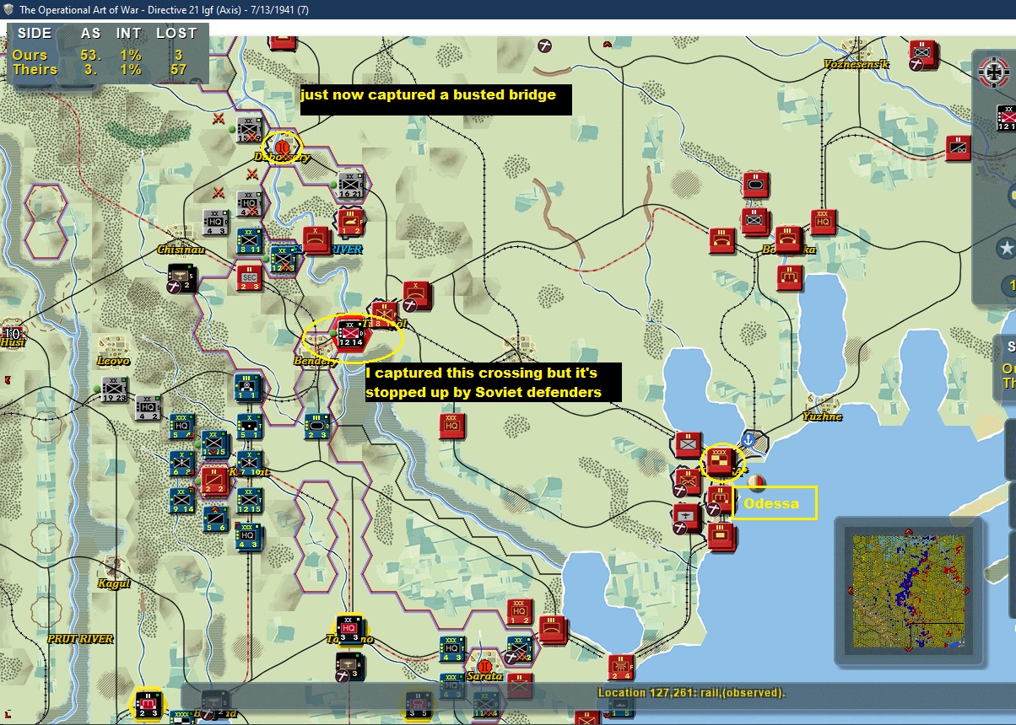
Task: Click the minimap left scroll arrow
Action: [849, 590]
